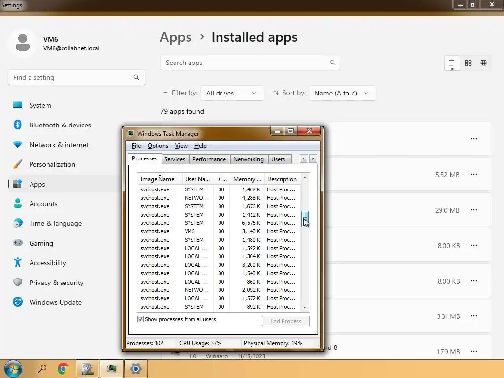The image size is (504, 378).
Task: Open options for the 5.52 MB app
Action: point(474,175)
